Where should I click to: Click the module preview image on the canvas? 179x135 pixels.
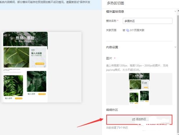[x=25, y=67]
